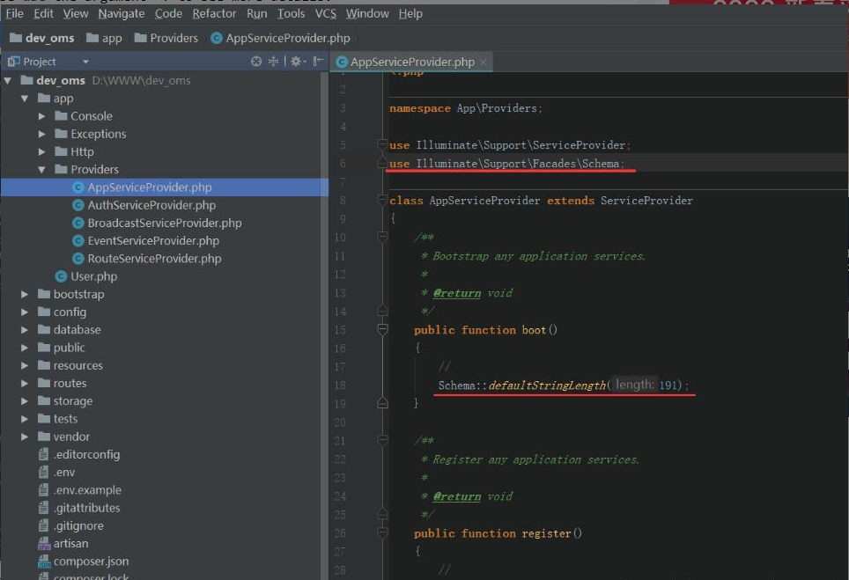Image resolution: width=849 pixels, height=580 pixels.
Task: Expand the Exceptions folder
Action: (x=41, y=134)
